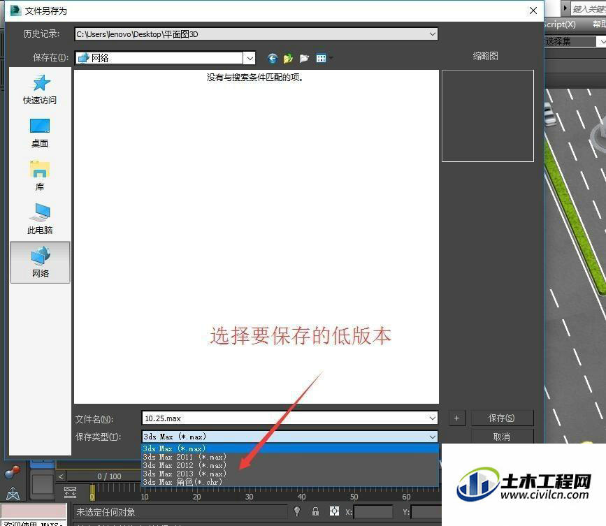Open the key mode icon beside the timeline
Viewport: 606px width, 526px height.
pyautogui.click(x=71, y=492)
